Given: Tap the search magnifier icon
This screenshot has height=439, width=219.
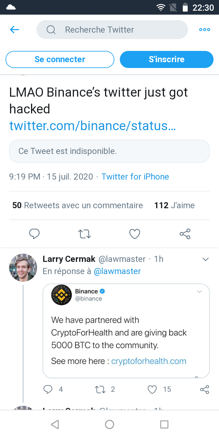Looking at the screenshot, I should tap(51, 30).
